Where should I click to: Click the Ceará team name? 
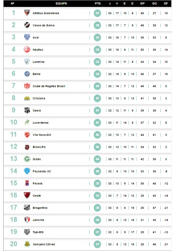coord(37,110)
